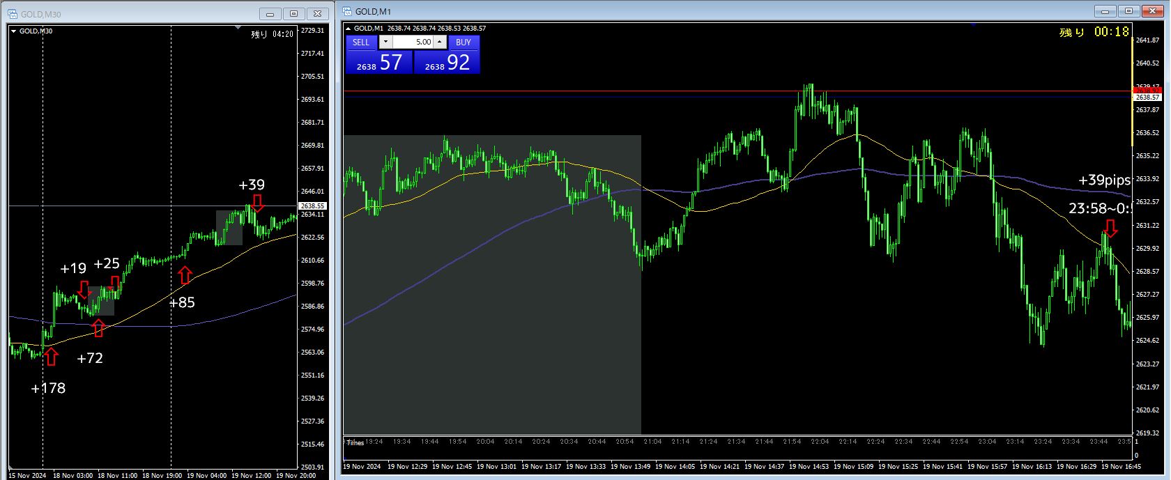Minimize the GOLD,M1 chart window

[x=1105, y=11]
